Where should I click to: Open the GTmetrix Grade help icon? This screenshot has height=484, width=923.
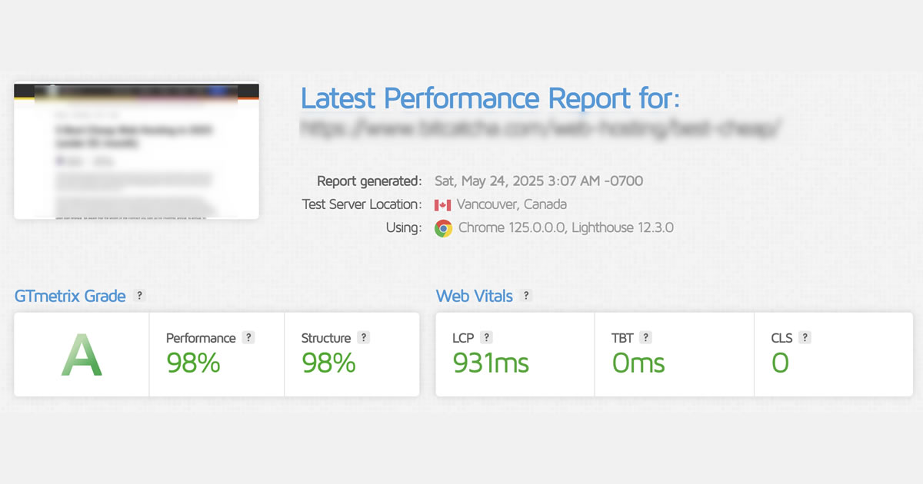click(138, 296)
